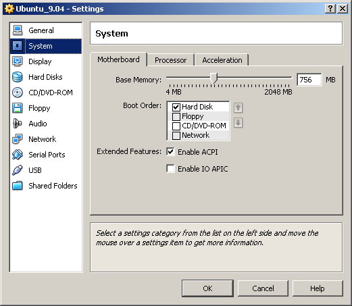This screenshot has height=306, width=352.
Task: Click the question mark help title button
Action: [x=330, y=9]
